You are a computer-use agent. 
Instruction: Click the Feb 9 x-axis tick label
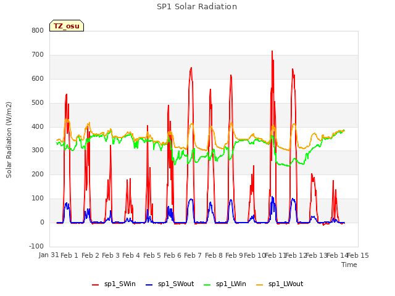coord(234,255)
